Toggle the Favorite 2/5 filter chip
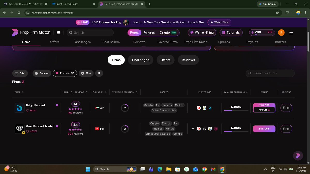Image resolution: width=310 pixels, height=174 pixels. (x=65, y=73)
